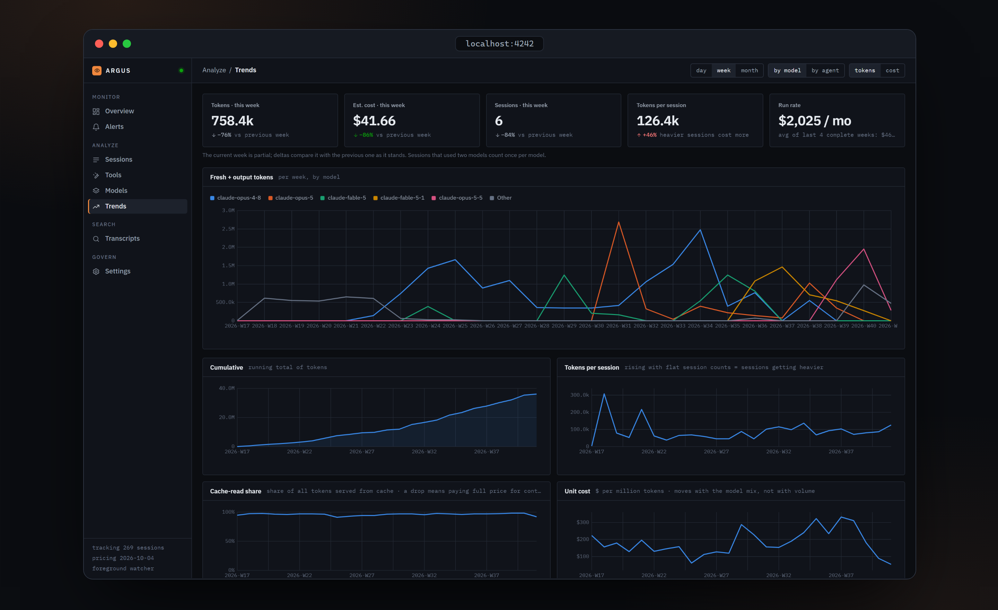Click the -76% vs previous week delta
Image resolution: width=998 pixels, height=610 pixels.
[250, 135]
